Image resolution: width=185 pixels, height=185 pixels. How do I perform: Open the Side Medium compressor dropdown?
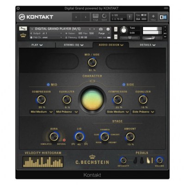[117, 112]
